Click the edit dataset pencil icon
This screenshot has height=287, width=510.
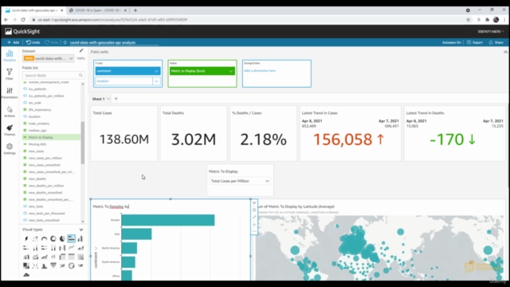[81, 50]
